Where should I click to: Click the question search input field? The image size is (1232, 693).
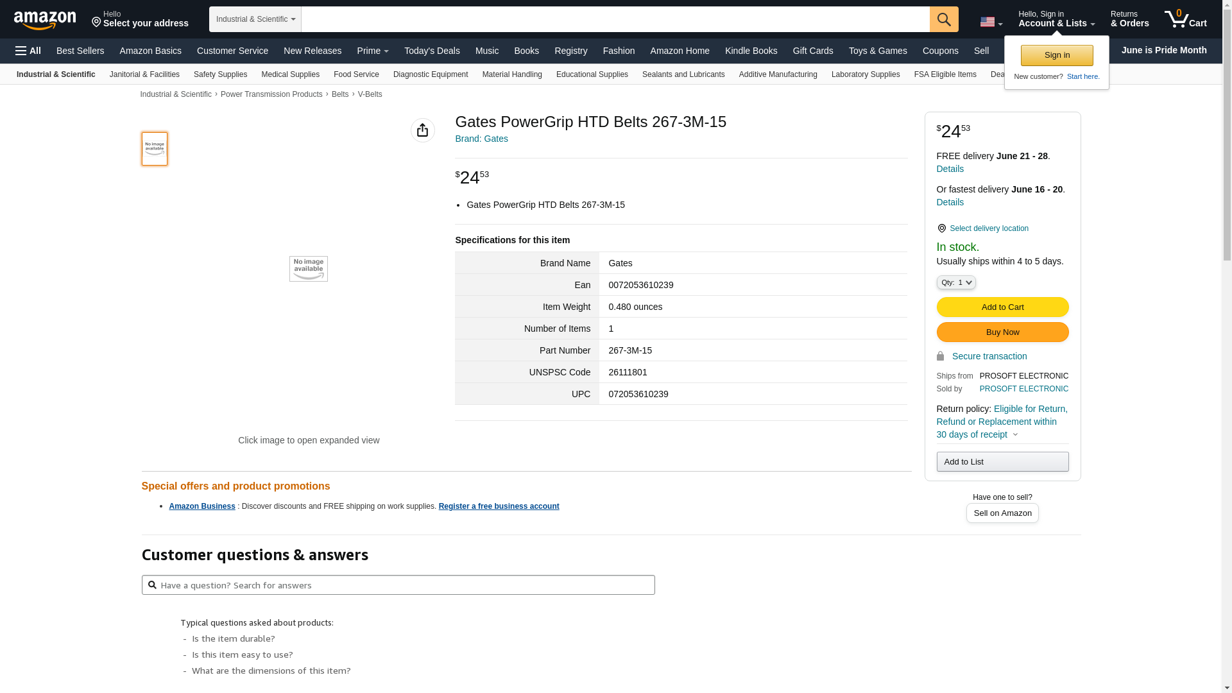(398, 585)
